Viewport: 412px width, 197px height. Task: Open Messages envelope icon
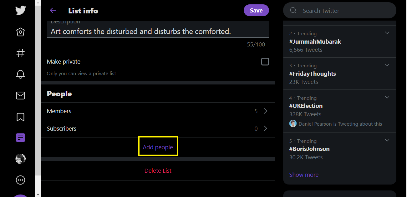pos(20,95)
